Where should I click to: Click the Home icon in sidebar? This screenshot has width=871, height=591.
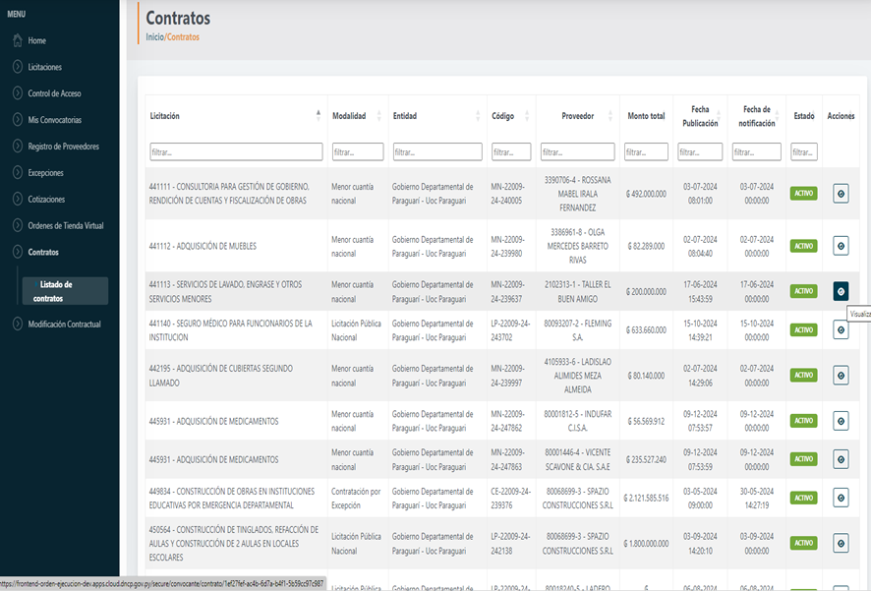(x=18, y=40)
